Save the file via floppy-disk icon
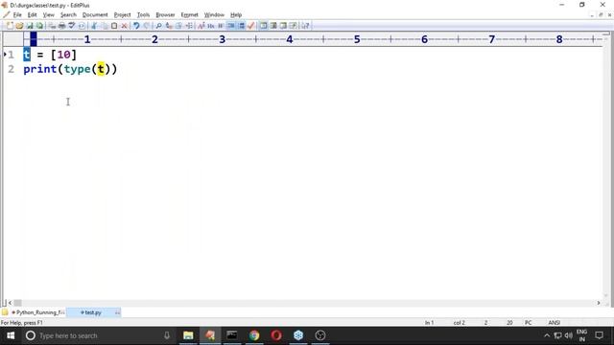 coord(30,26)
